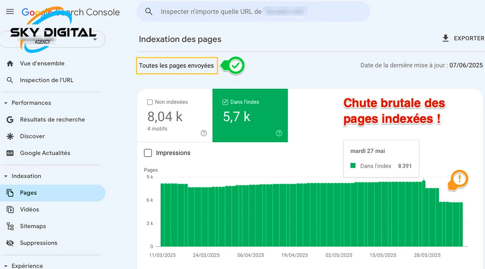Open the property selector dropdown arrow
The width and height of the screenshot is (485, 269).
95,39
